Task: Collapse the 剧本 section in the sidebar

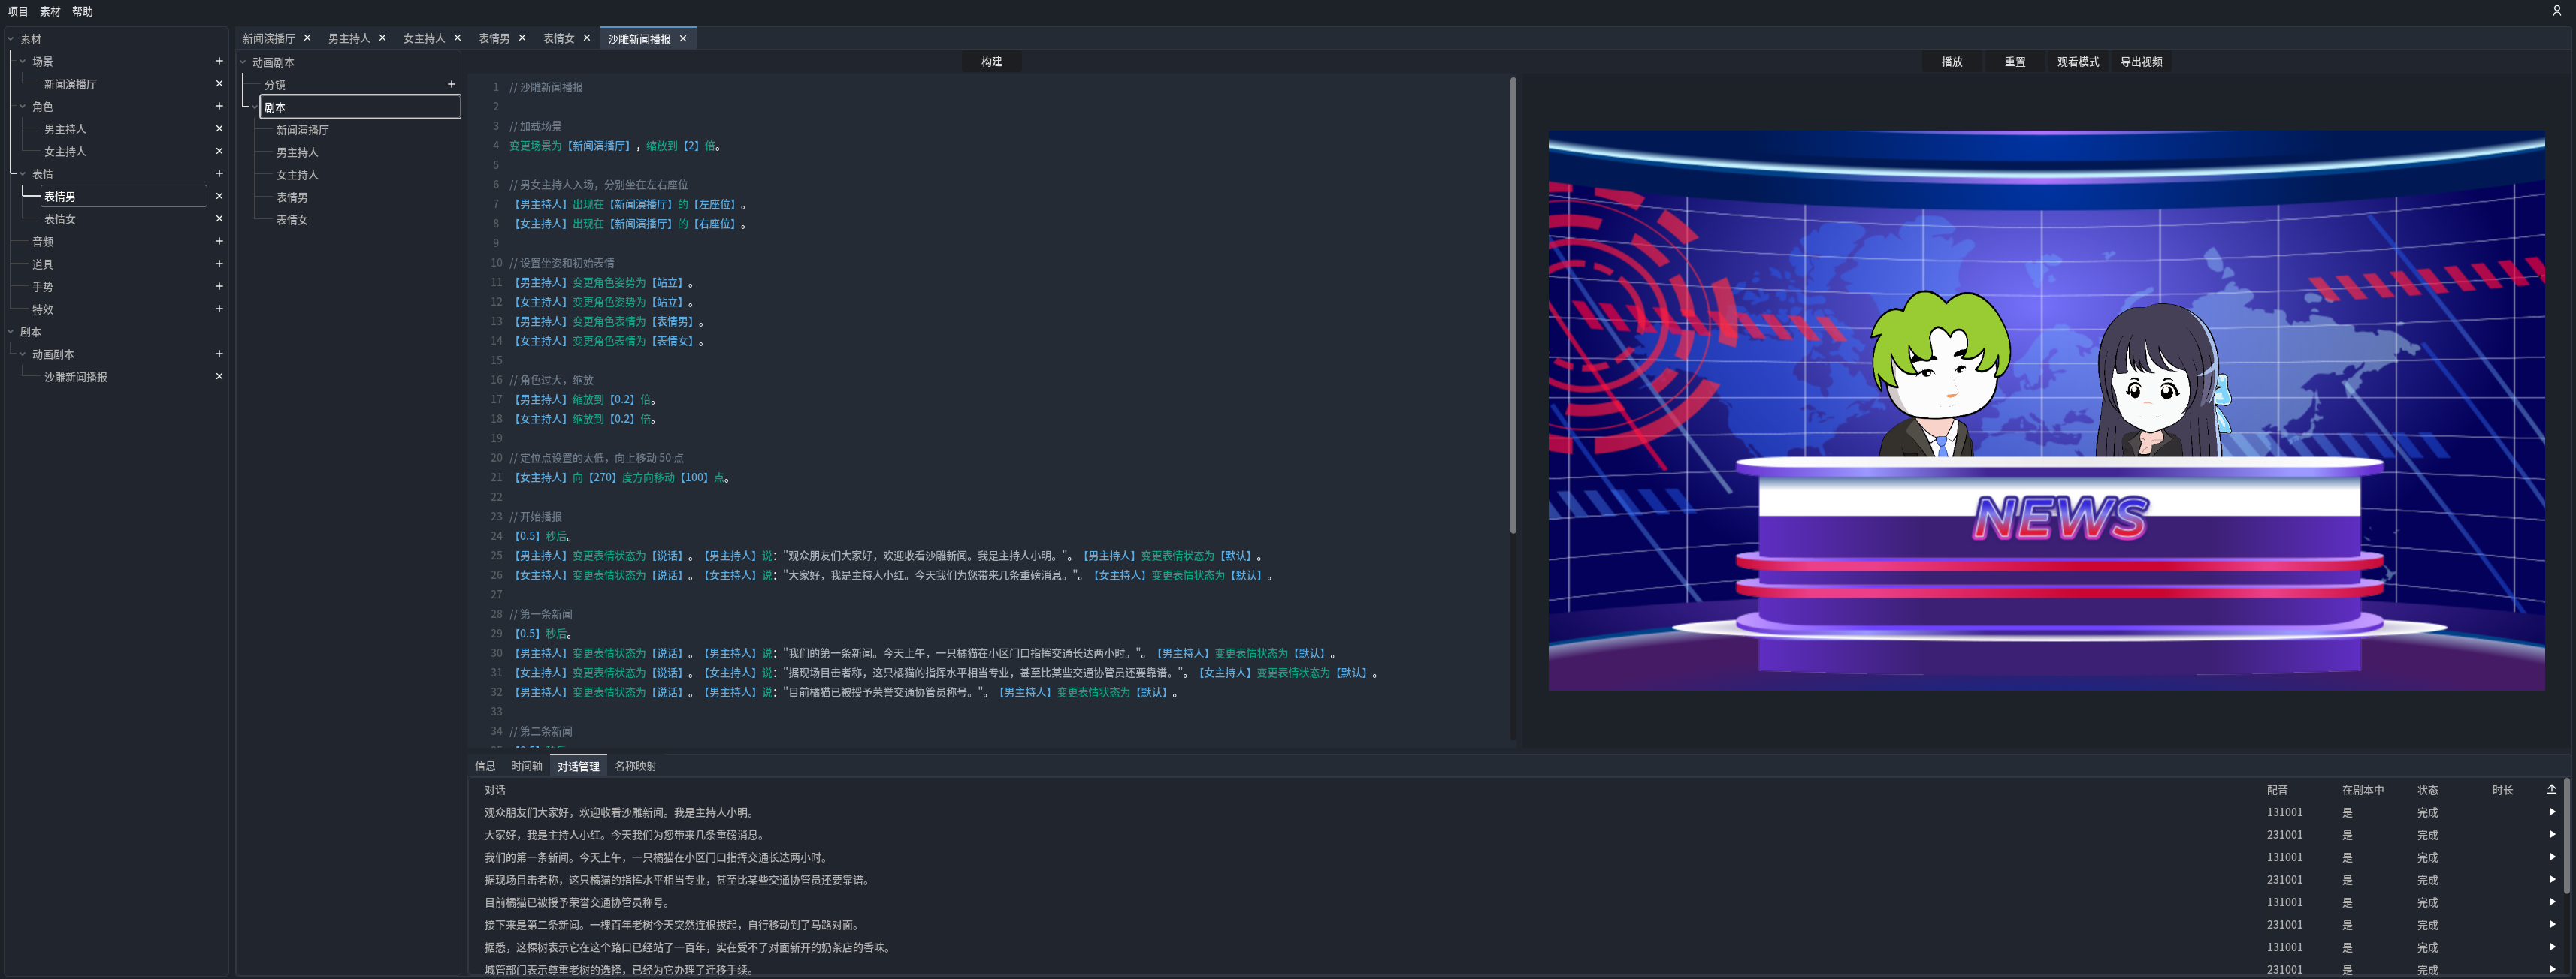Action: [x=10, y=332]
